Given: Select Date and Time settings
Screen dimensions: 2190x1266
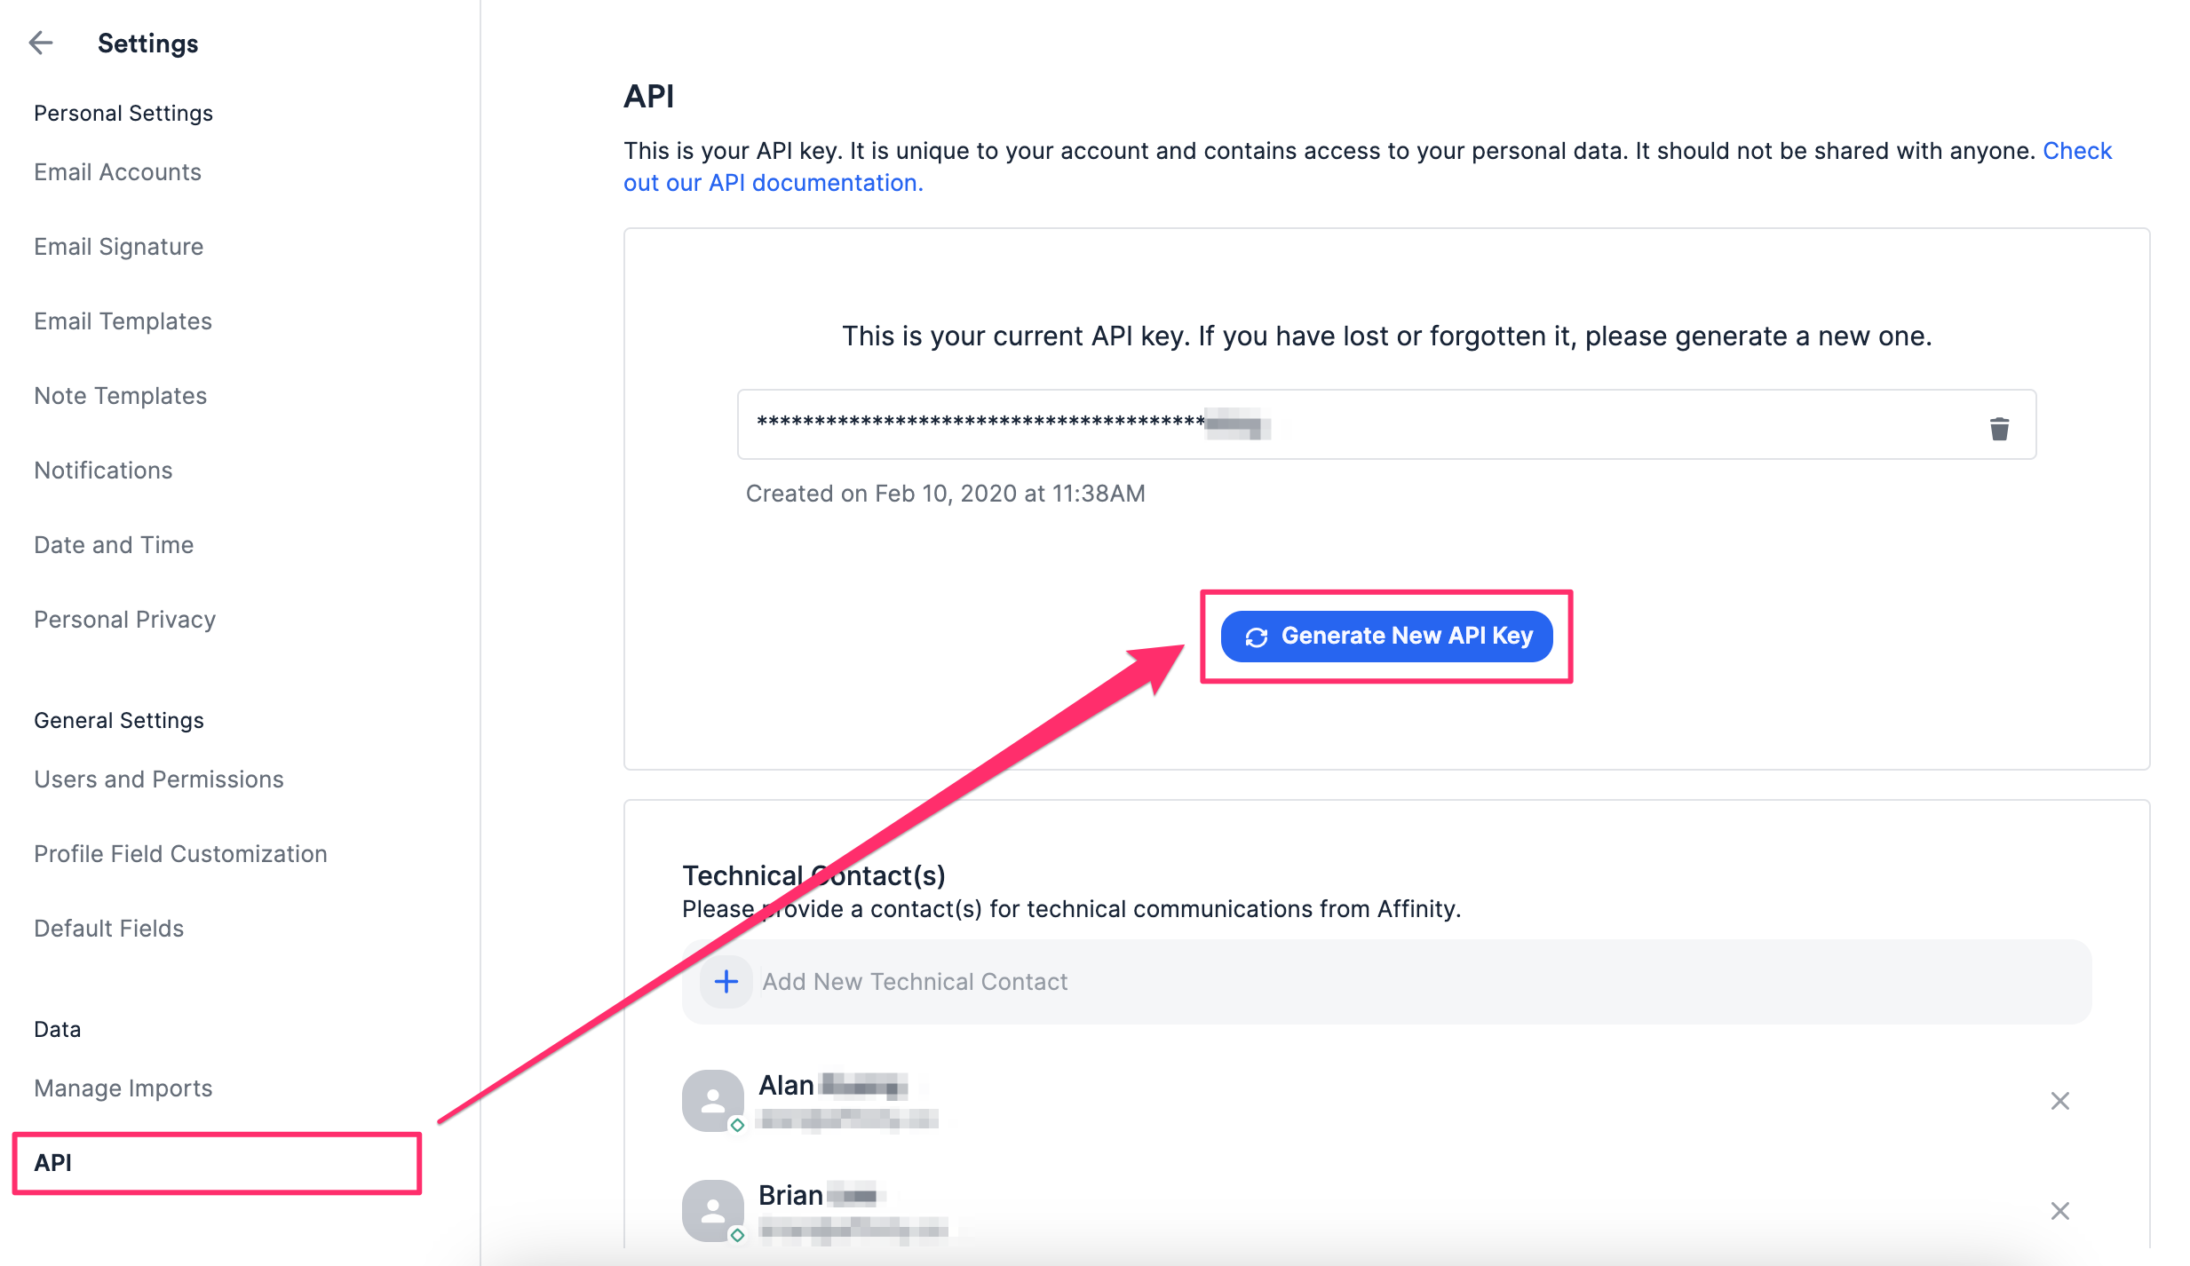Looking at the screenshot, I should point(113,544).
